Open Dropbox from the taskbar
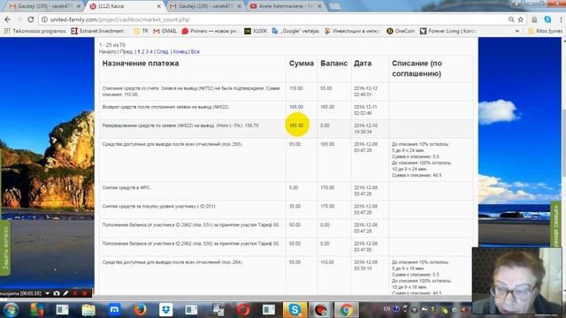 (166, 310)
